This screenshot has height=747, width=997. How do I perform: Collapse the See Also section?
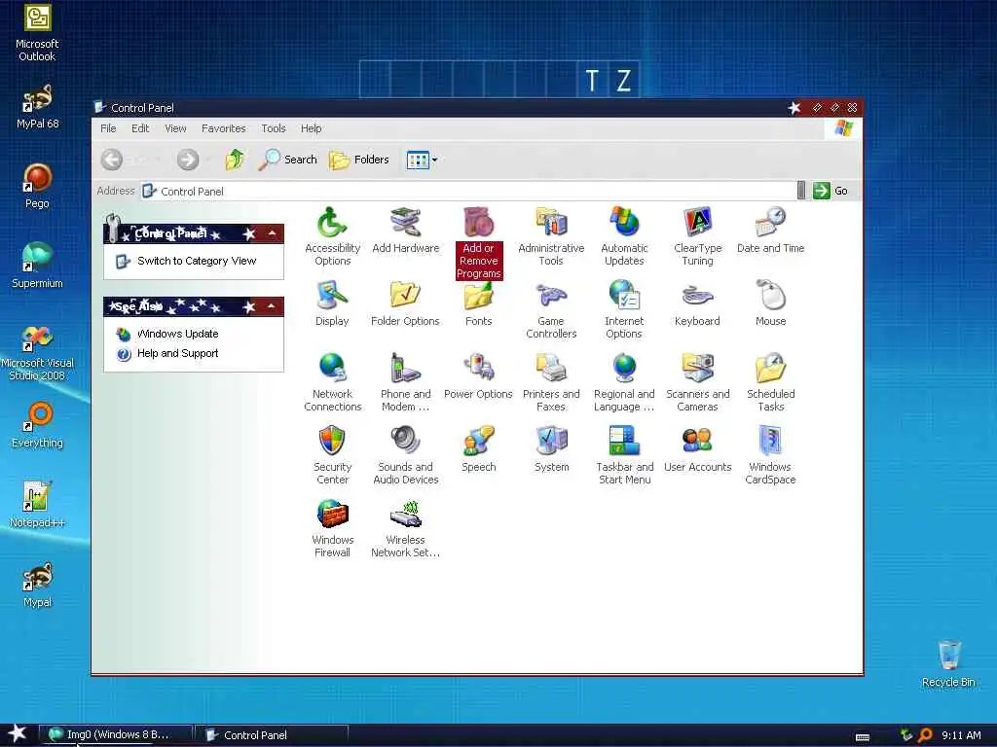(x=273, y=306)
